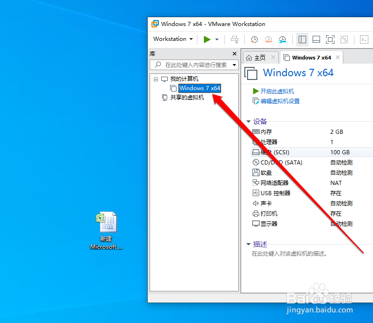Screen dimensions: 373x323
Task: Close the library panel with its X
Action: [x=235, y=54]
